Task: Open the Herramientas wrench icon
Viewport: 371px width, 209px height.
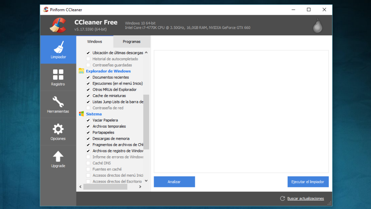Action: click(x=58, y=102)
